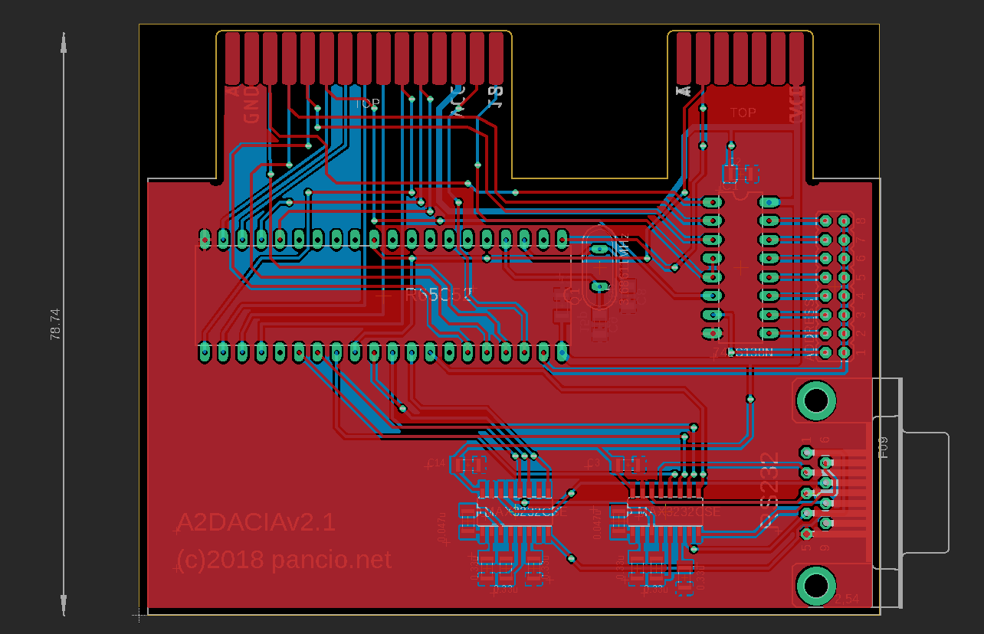Screen dimensions: 984x634
Task: Click the R65C52 chip label
Action: [440, 296]
